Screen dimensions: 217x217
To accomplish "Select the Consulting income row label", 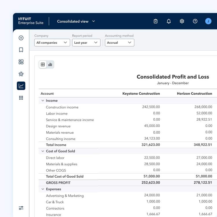I will click(61, 139).
